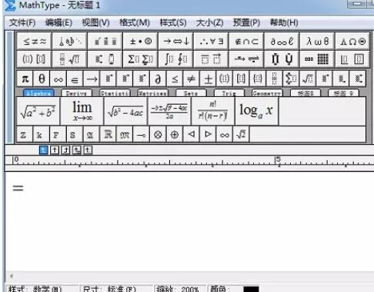Open the 样式(S) menu
Screen dimensions: 374x292
[173, 22]
